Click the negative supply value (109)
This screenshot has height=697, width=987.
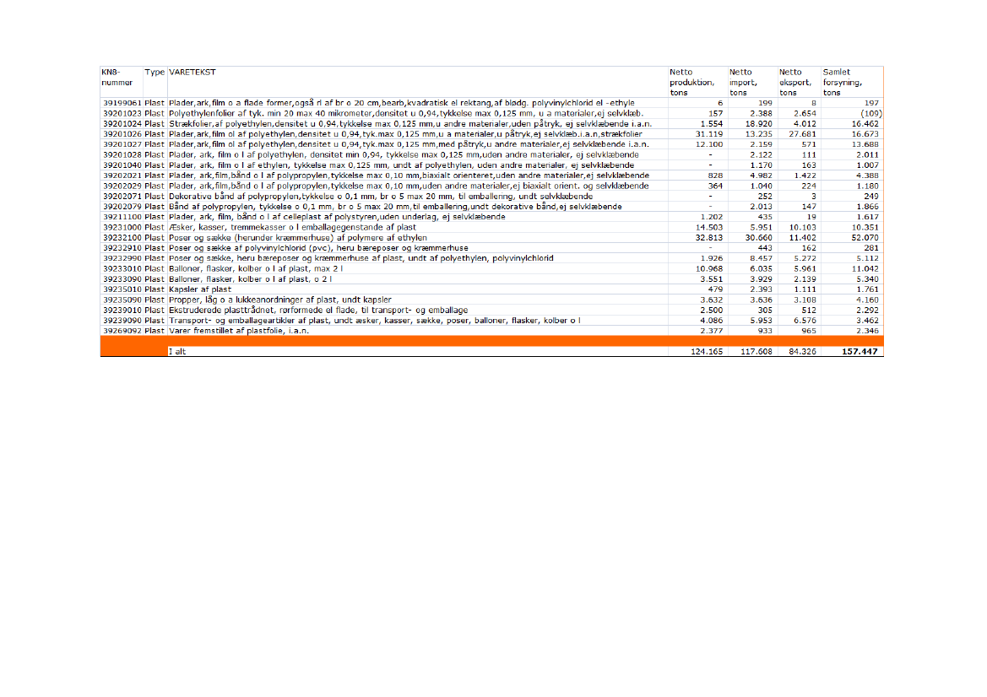[871, 114]
